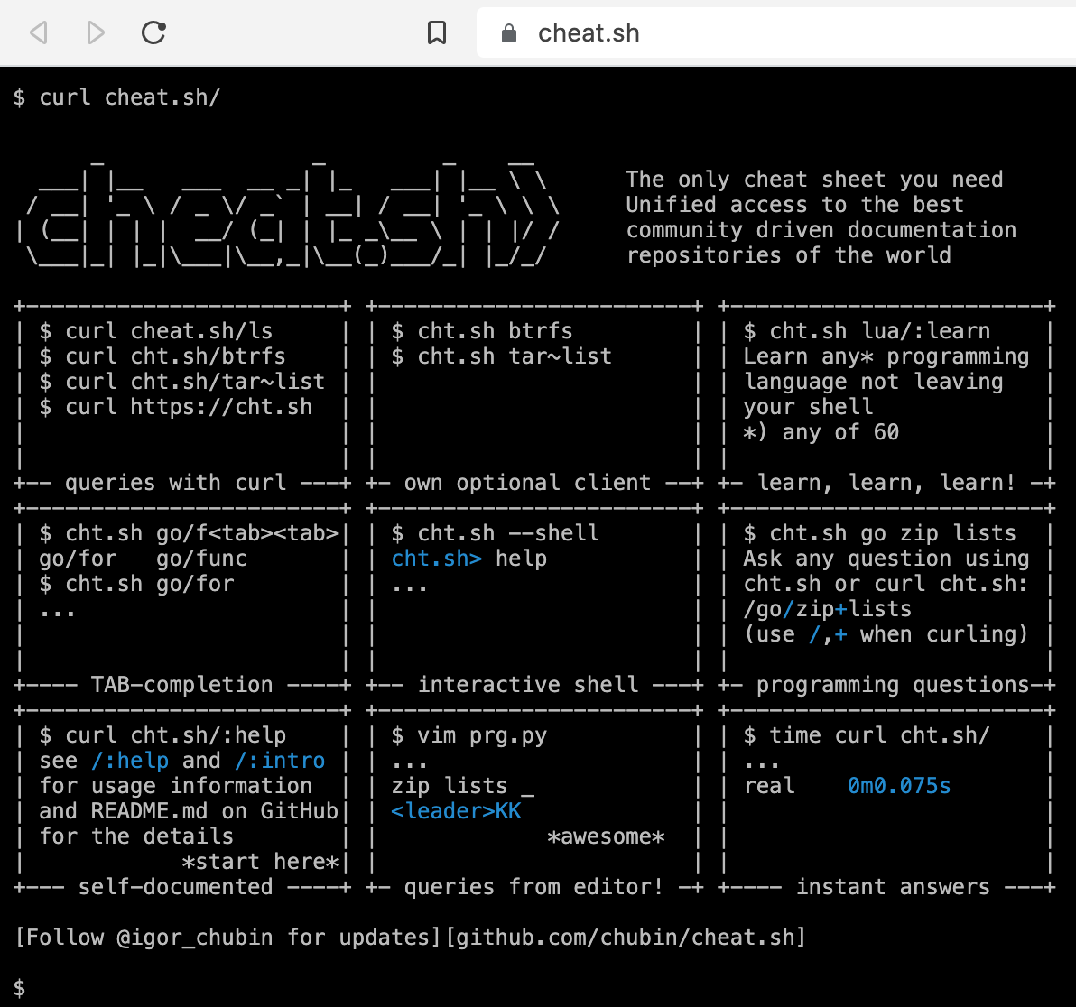Click 'interactive shell' box caption
Screen dimensions: 1076x1007
point(528,685)
